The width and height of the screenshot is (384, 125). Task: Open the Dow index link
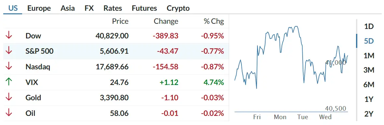click(x=33, y=36)
